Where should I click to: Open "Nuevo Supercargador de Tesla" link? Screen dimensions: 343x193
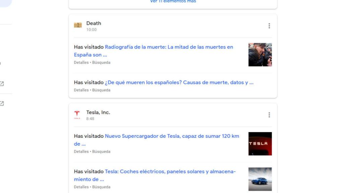(x=156, y=140)
